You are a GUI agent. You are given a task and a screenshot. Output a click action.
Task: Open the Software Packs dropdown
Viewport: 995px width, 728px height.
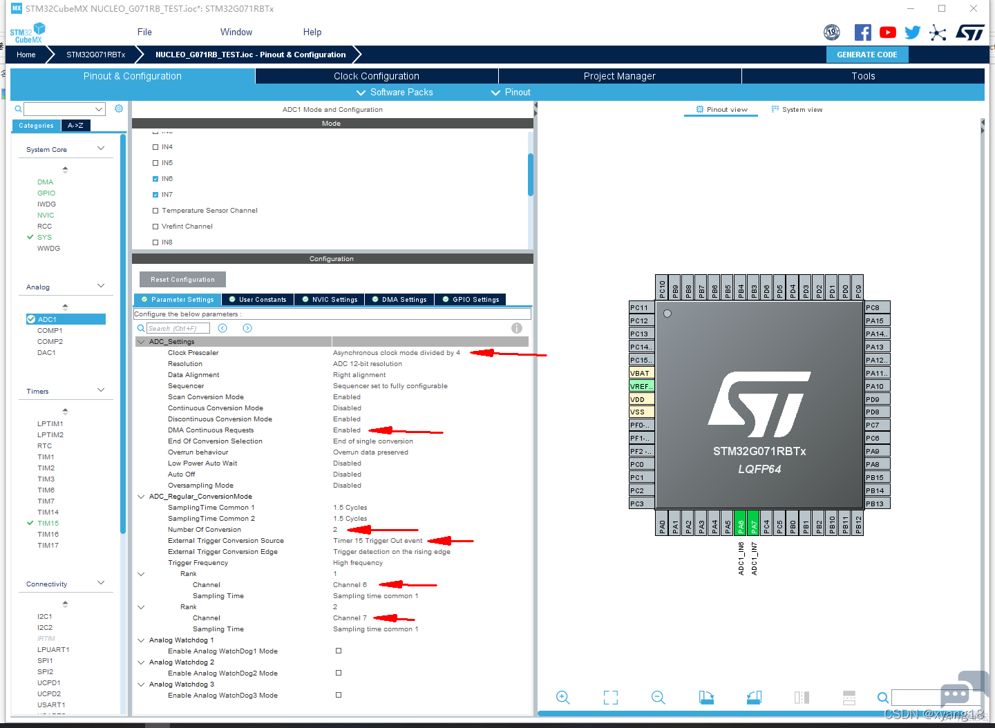395,93
